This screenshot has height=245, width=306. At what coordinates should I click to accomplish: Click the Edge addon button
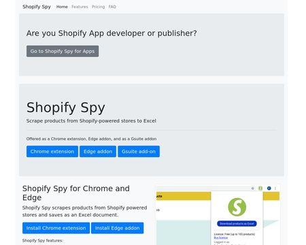[x=98, y=152]
